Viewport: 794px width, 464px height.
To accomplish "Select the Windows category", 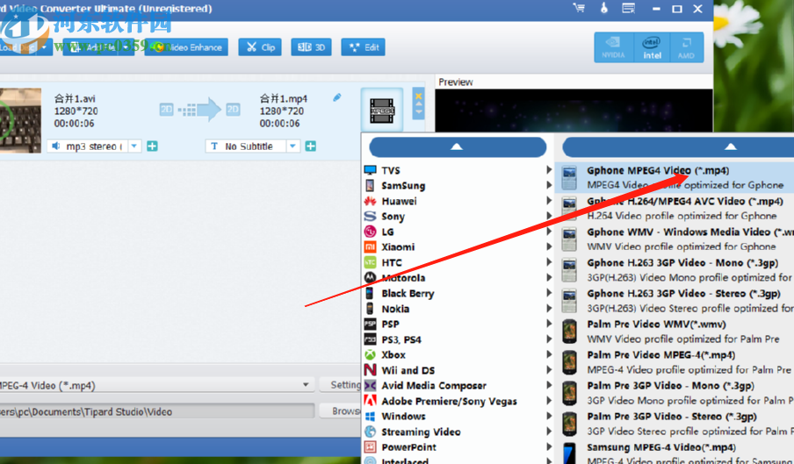I will pos(458,417).
